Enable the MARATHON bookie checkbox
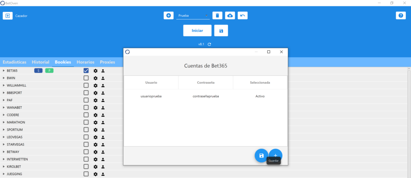The image size is (411, 178). click(x=86, y=122)
